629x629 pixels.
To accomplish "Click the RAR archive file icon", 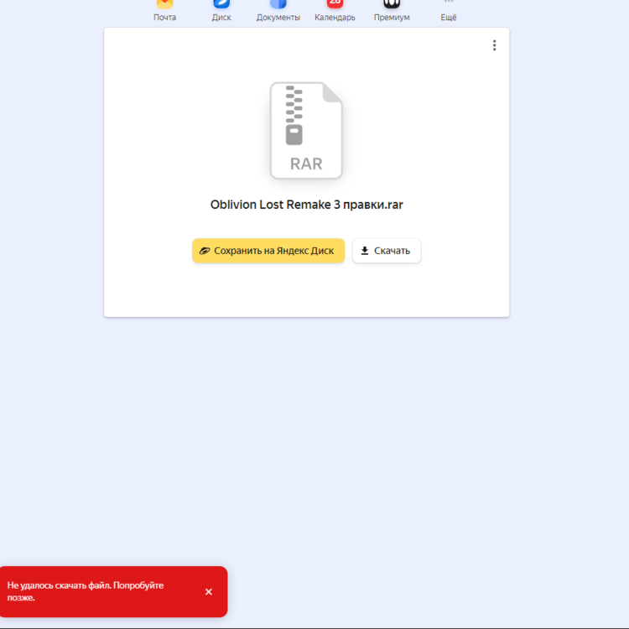I will (306, 130).
